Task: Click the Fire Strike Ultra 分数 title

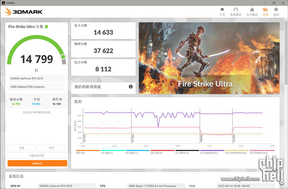Action: (26, 27)
